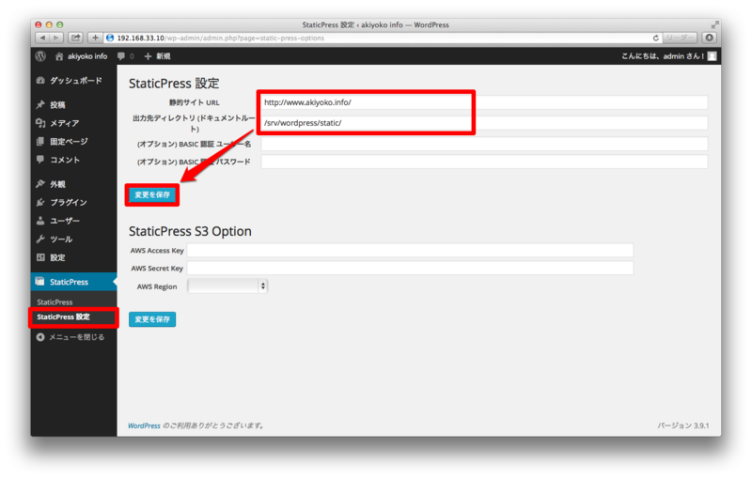Viewport: 752px width, 479px height.
Task: Click the 固定ページ pages icon
Action: [40, 141]
